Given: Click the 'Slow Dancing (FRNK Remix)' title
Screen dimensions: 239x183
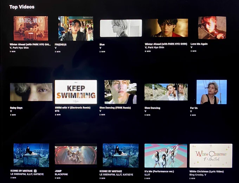Looking at the screenshot, I should pyautogui.click(x=115, y=108).
